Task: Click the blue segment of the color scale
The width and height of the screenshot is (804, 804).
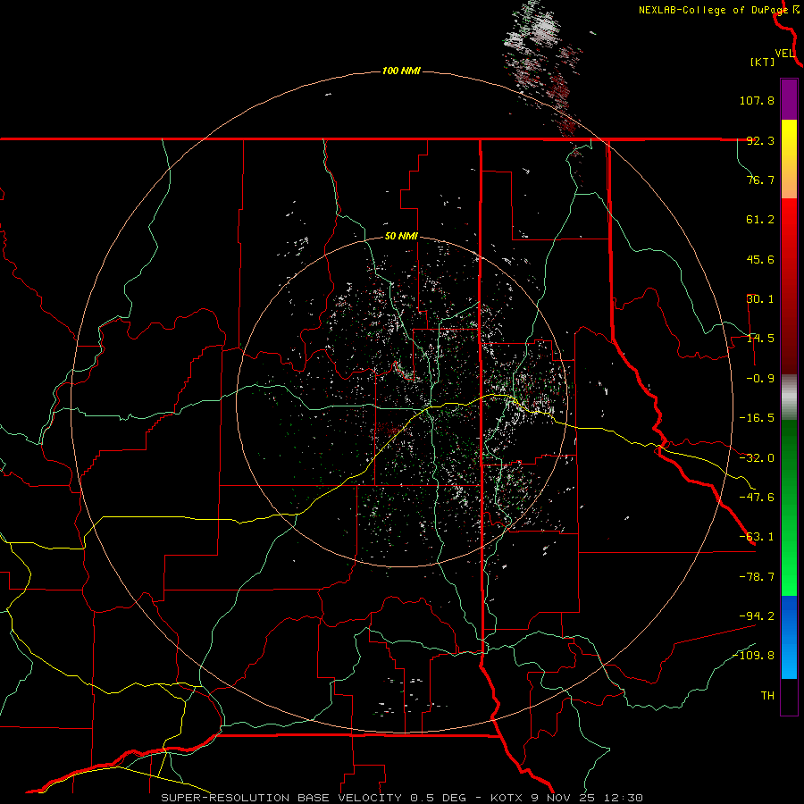Action: tap(789, 637)
